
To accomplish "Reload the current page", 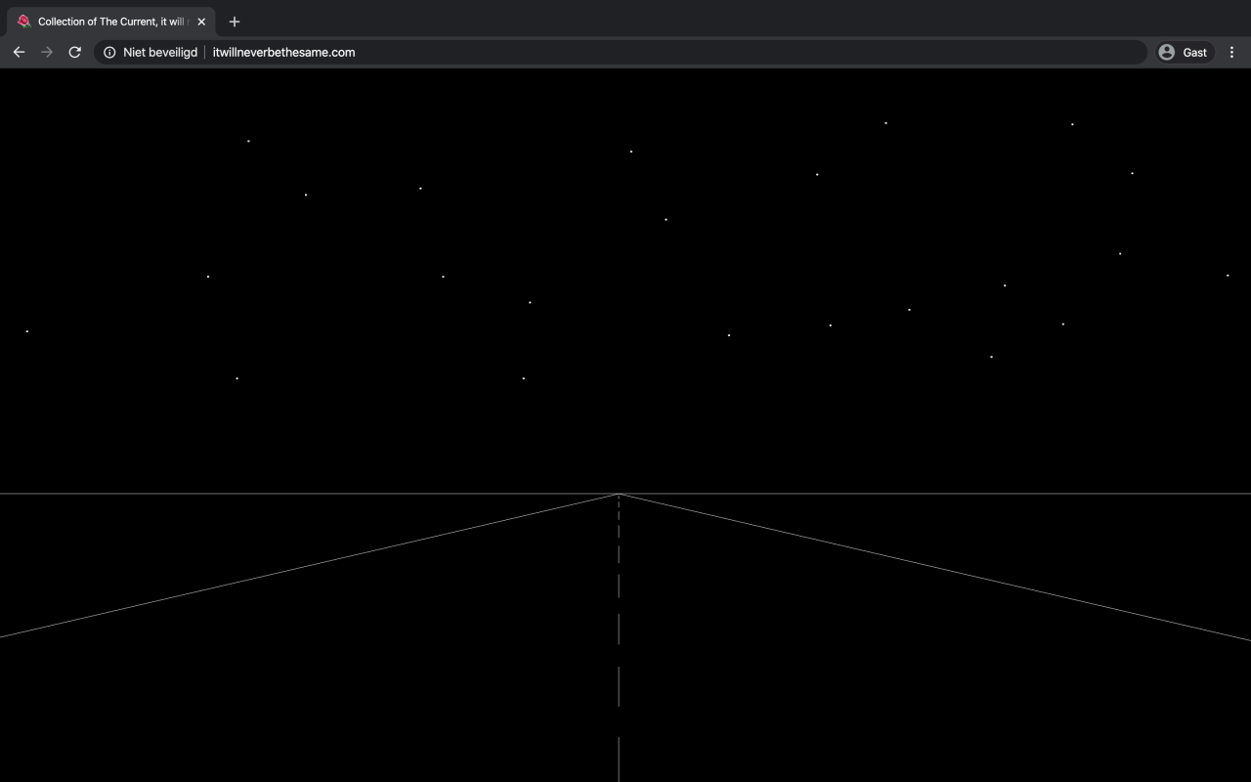I will tap(74, 52).
